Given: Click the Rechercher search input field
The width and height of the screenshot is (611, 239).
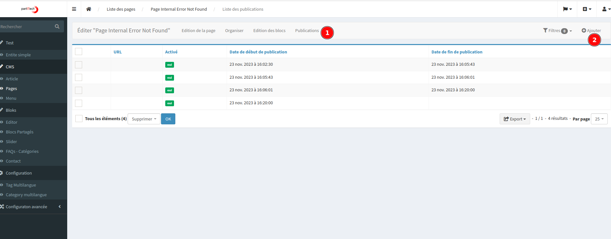Looking at the screenshot, I should click(x=26, y=27).
